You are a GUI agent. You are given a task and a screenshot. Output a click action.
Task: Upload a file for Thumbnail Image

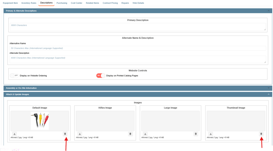point(211,134)
